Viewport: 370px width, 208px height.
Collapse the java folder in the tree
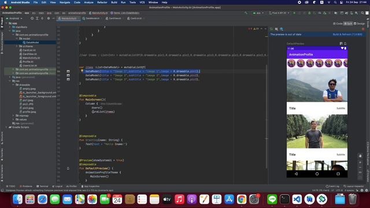(10, 31)
